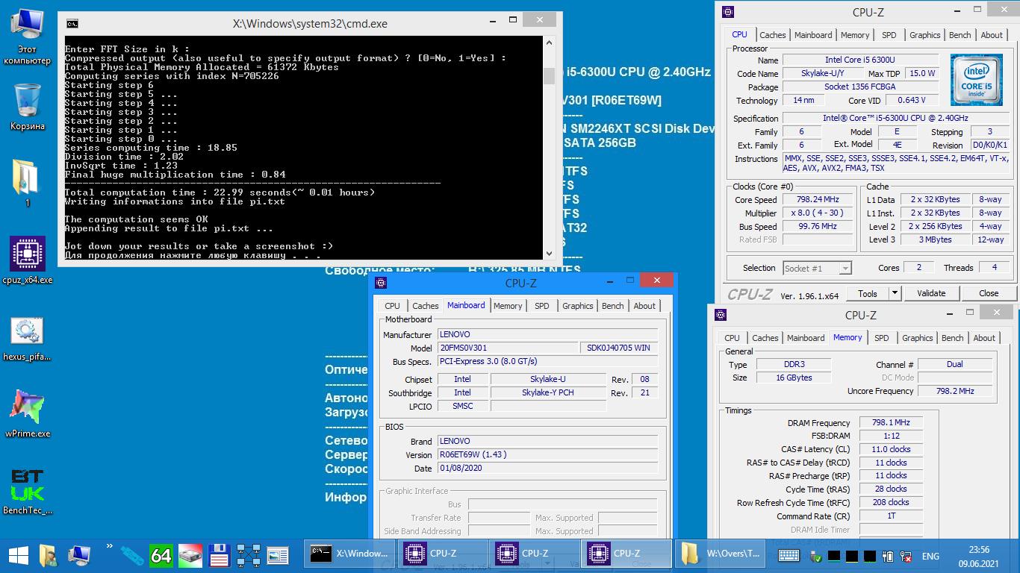
Task: Click the power plug battery tray icon
Action: click(889, 556)
